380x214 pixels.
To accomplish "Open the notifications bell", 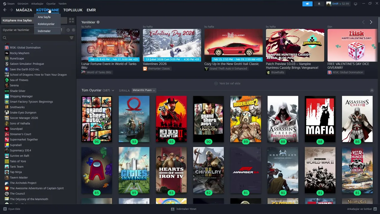I will coord(319,4).
